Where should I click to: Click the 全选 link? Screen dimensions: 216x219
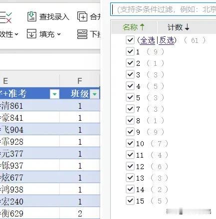pyautogui.click(x=148, y=40)
